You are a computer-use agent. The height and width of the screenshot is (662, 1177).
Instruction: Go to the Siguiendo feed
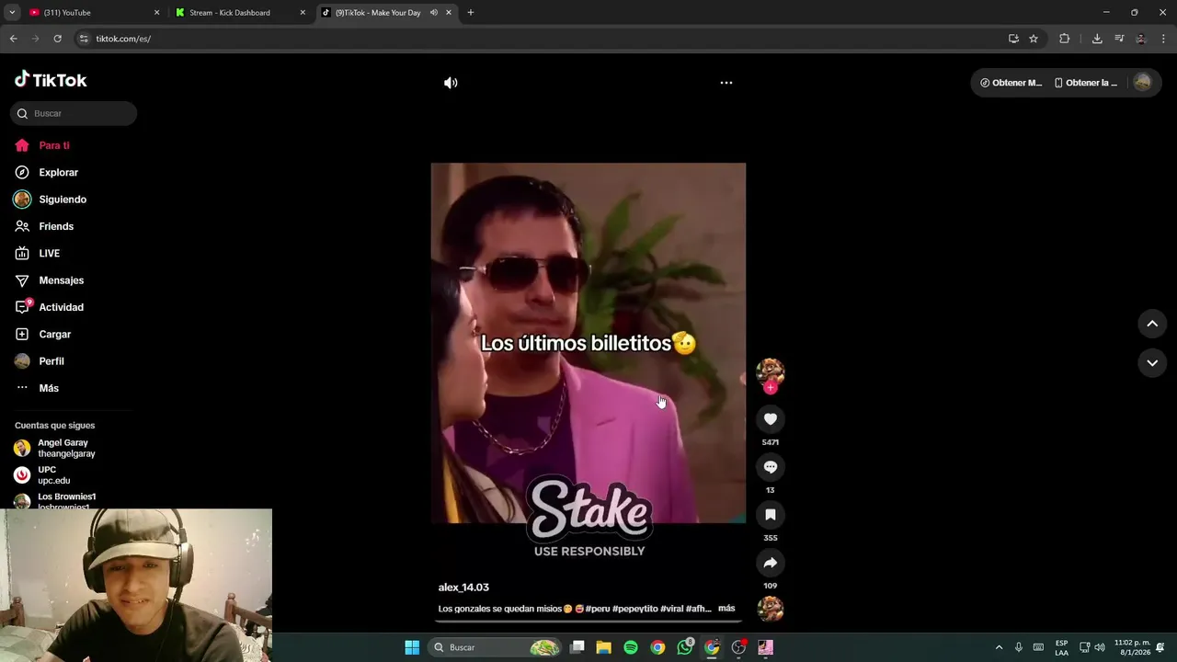pos(63,200)
